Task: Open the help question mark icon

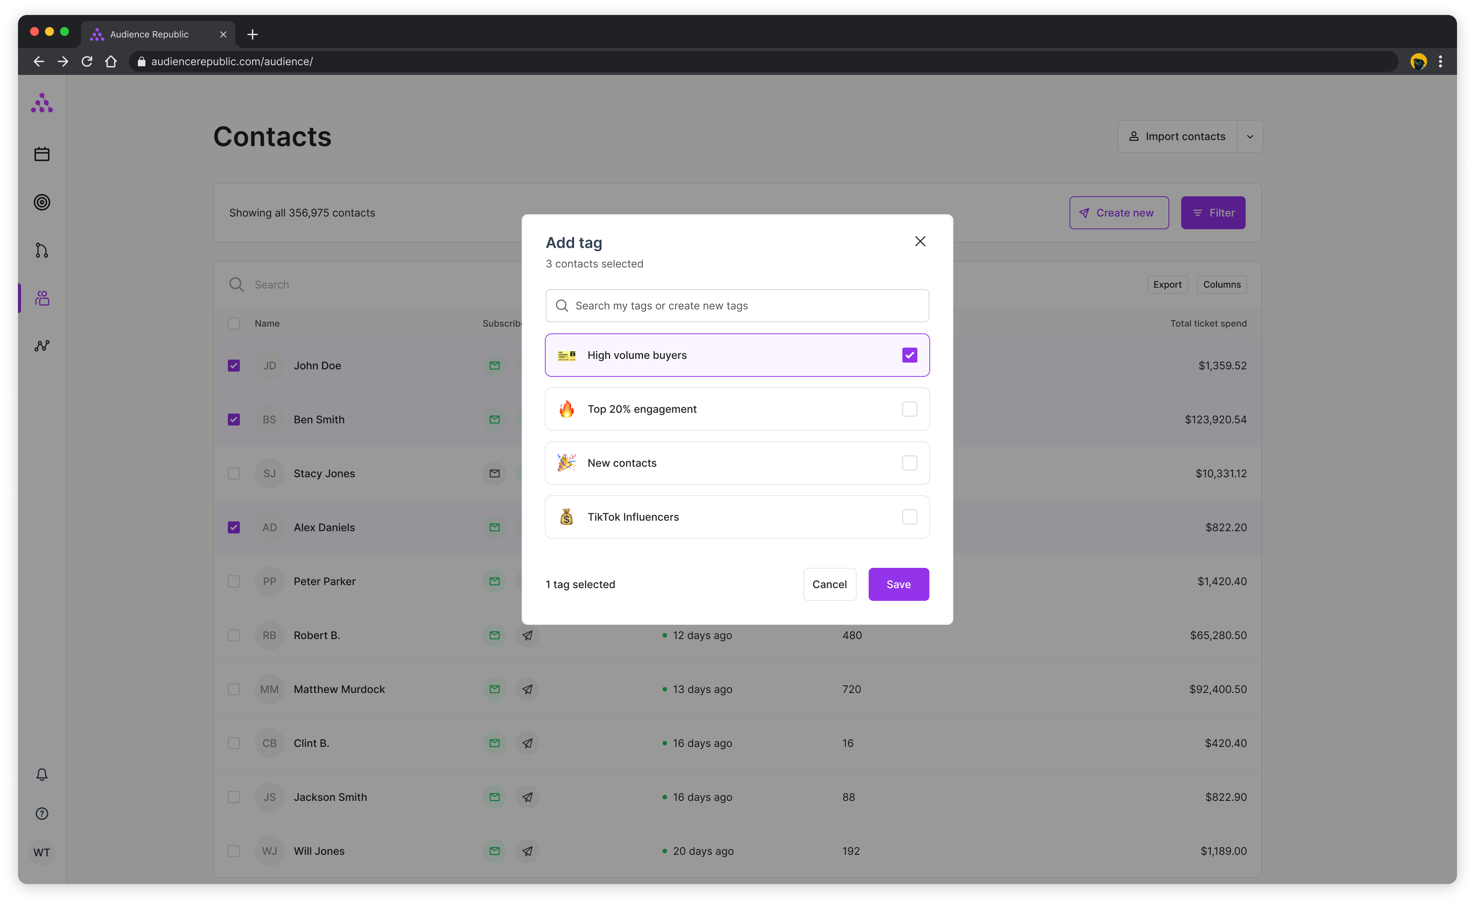Action: (x=42, y=814)
